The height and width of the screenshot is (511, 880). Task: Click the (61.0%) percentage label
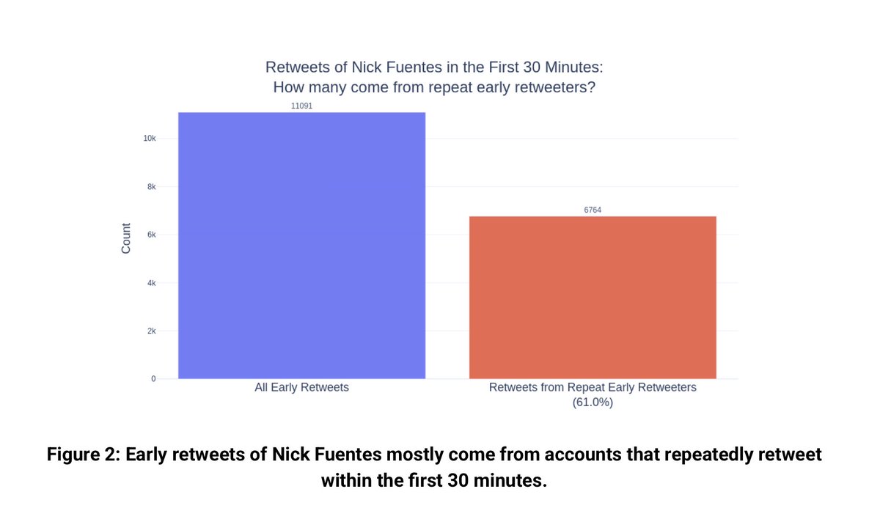(593, 402)
